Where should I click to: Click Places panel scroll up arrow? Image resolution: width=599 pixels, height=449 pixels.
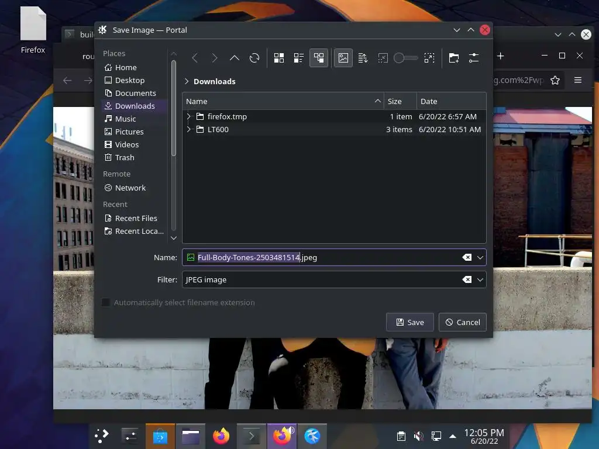click(173, 53)
